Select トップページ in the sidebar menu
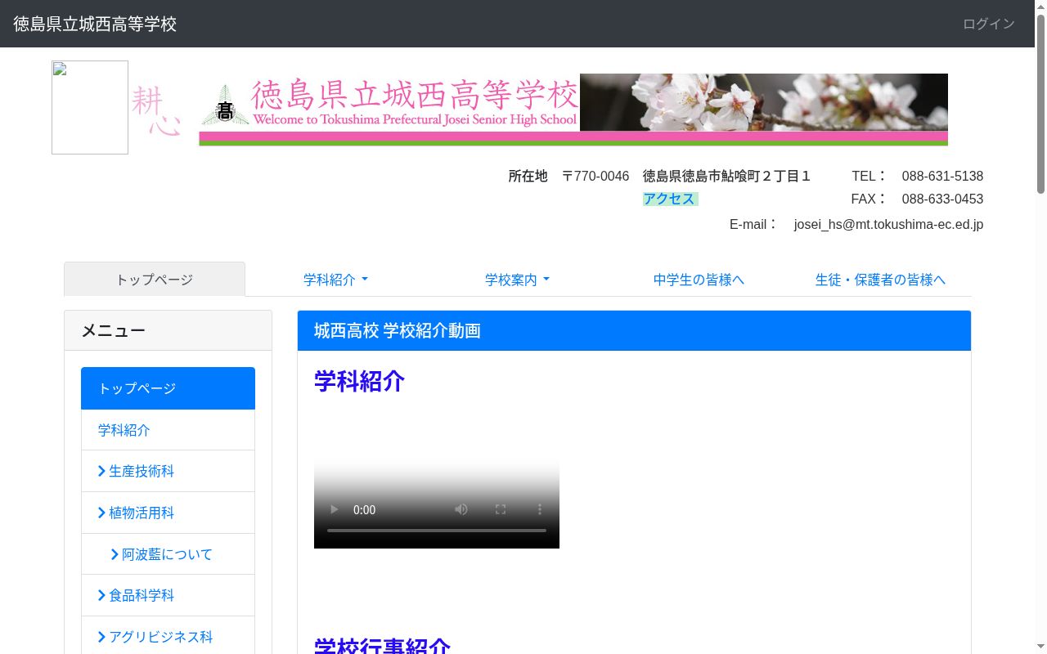Image resolution: width=1047 pixels, height=654 pixels. pyautogui.click(x=168, y=388)
